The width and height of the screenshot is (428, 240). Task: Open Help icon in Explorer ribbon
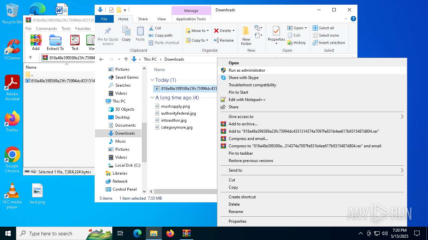tap(353, 19)
